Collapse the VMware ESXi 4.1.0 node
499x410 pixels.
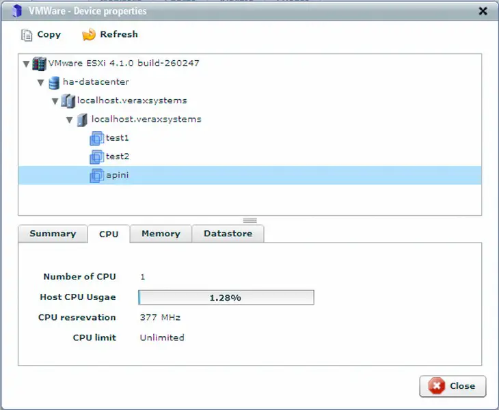click(27, 64)
